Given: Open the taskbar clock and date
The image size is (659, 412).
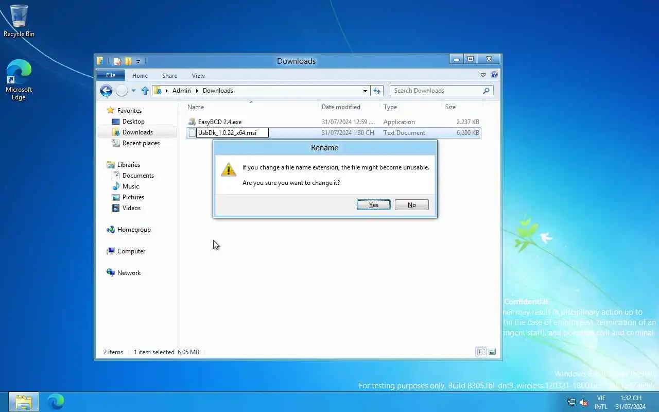Looking at the screenshot, I should (631, 402).
